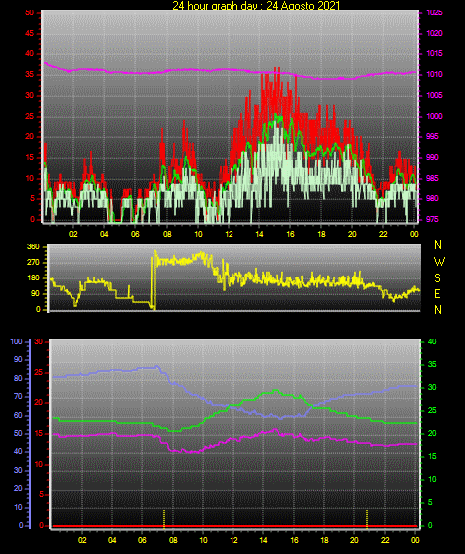Click the red 50 wind axis label

[30, 12]
